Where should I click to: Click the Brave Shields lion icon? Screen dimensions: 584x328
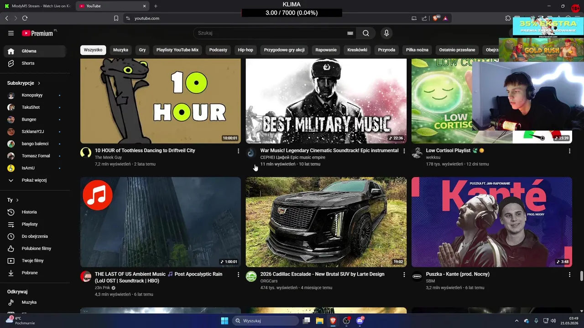point(435,18)
